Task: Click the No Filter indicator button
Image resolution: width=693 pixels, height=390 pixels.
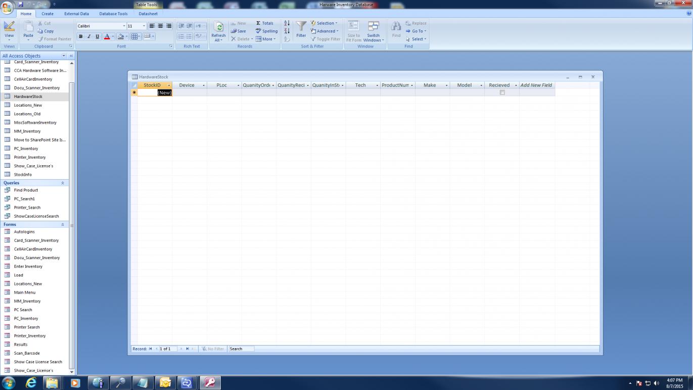Action: (x=213, y=349)
